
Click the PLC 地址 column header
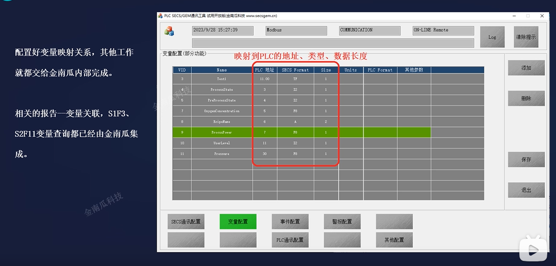click(x=265, y=70)
